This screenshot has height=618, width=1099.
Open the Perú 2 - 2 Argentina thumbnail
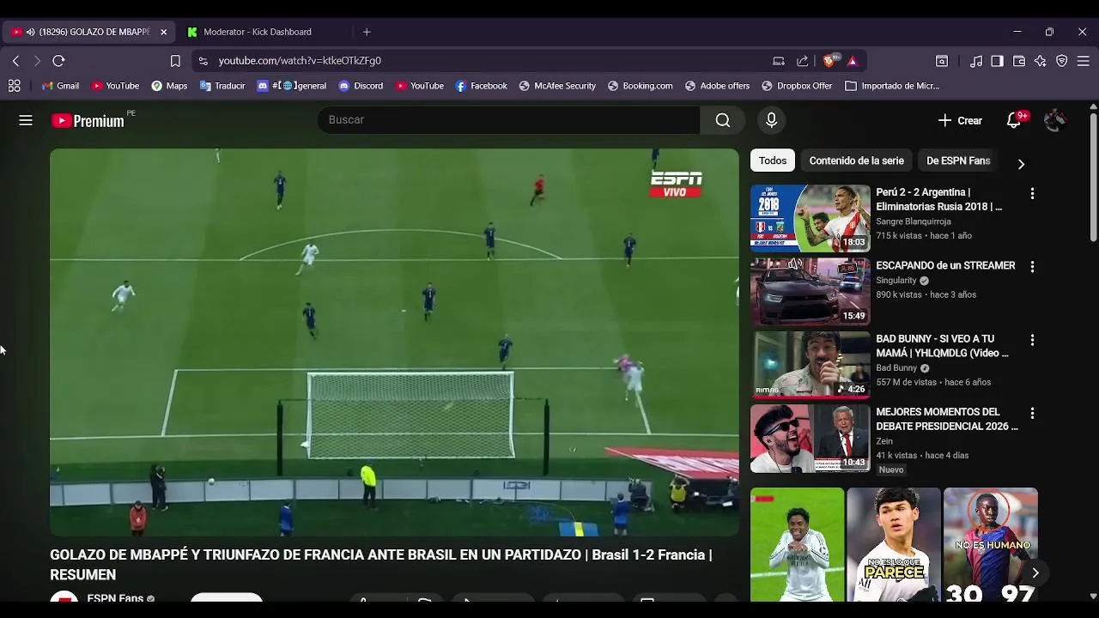[x=810, y=218]
